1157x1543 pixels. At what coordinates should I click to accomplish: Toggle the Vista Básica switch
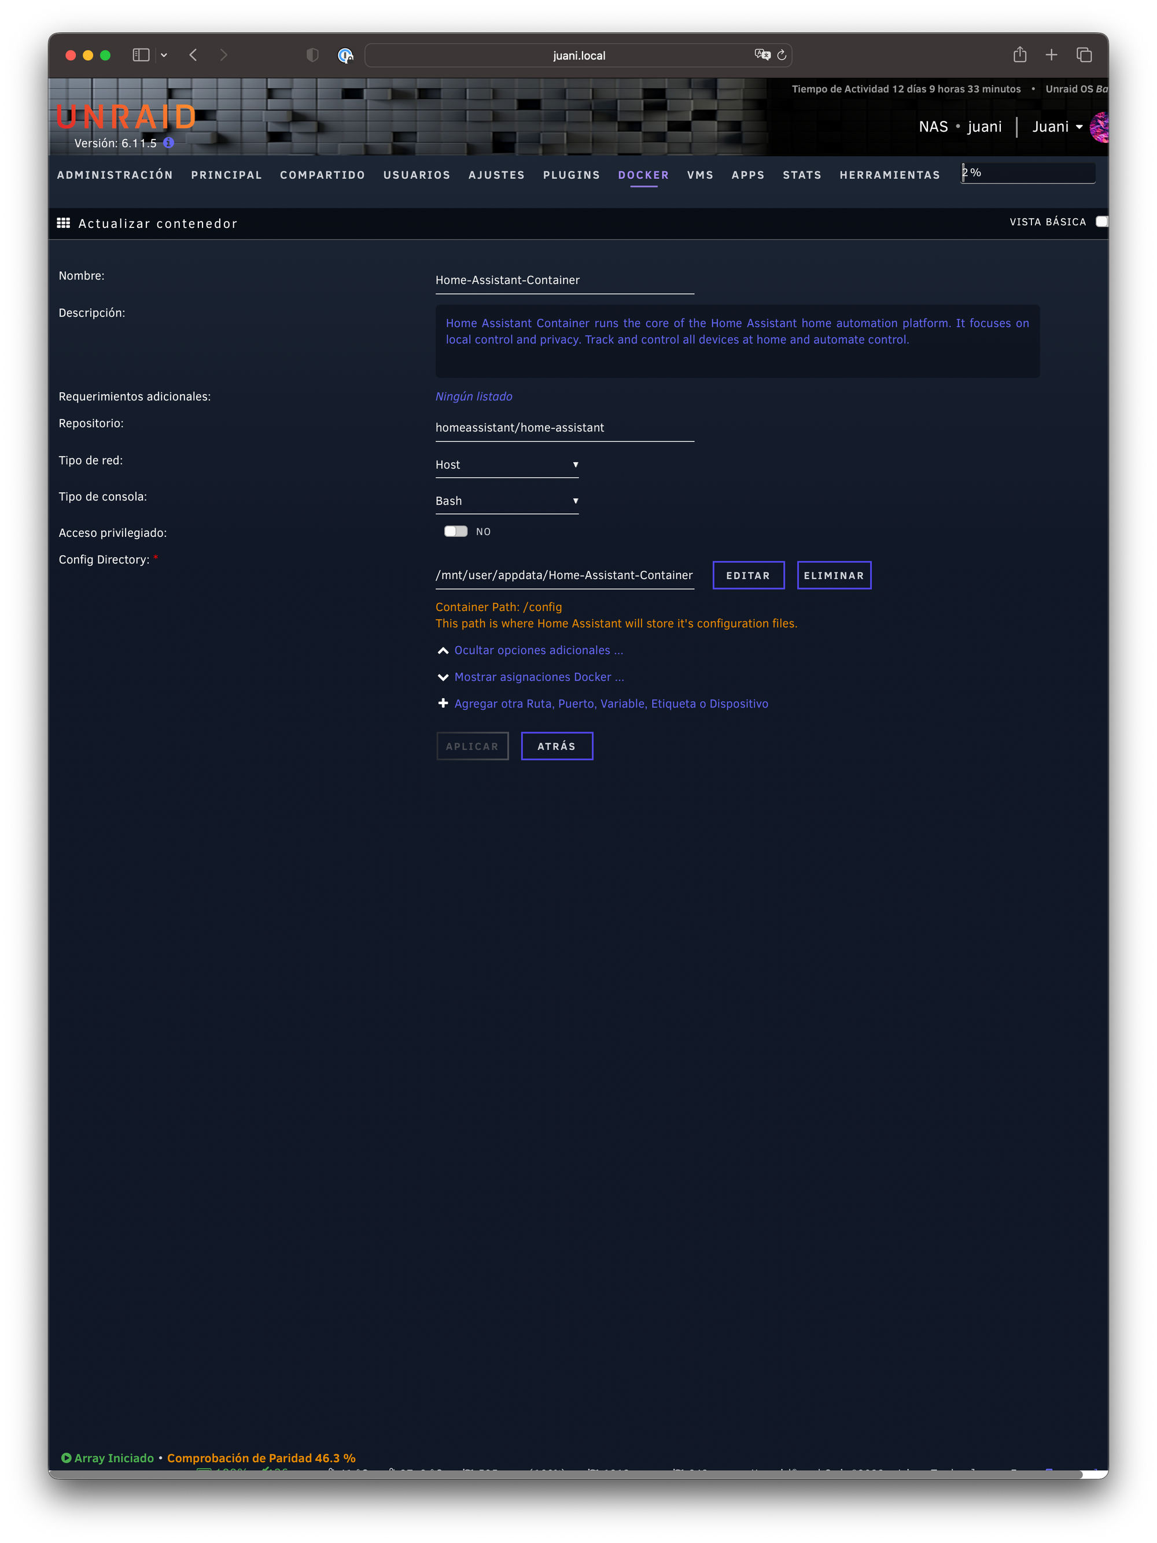pos(1102,222)
